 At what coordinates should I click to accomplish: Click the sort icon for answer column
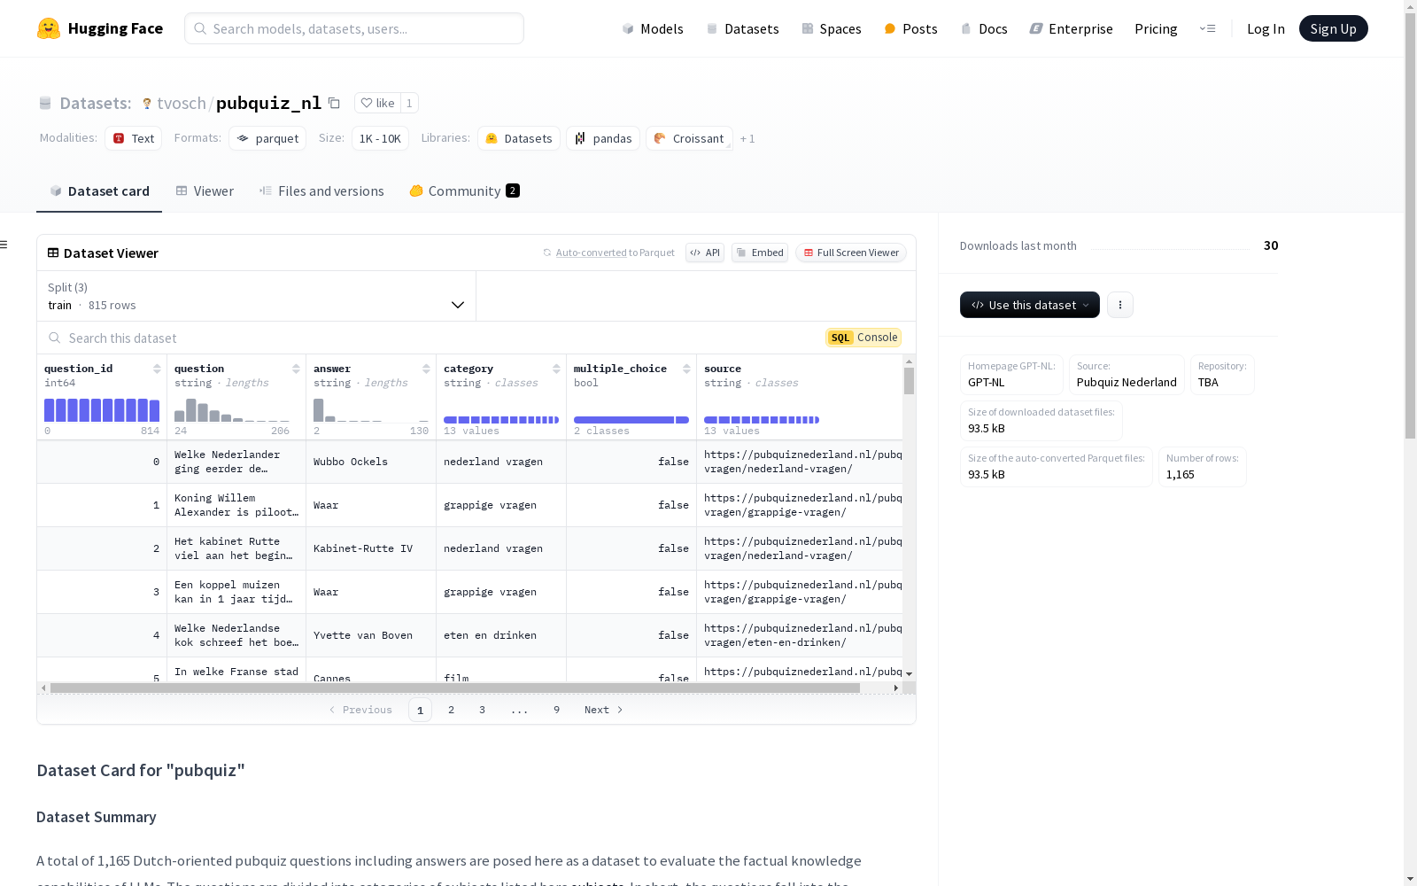[426, 369]
